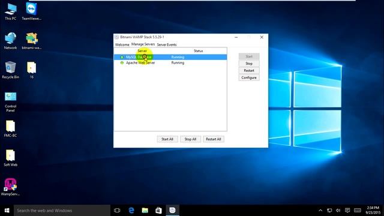Open This PC desktop icon
Screen dimensions: 384x216
point(11,11)
